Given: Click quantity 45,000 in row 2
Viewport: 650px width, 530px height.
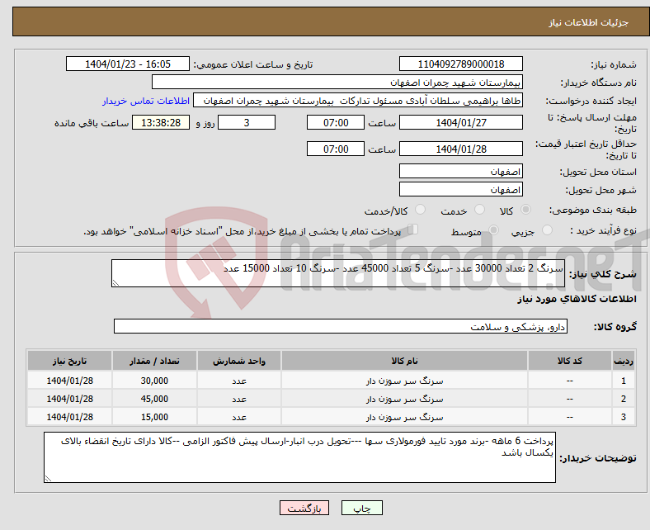Looking at the screenshot, I should [x=154, y=399].
